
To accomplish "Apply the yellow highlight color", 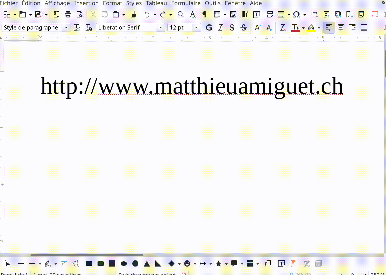I will 311,27.
